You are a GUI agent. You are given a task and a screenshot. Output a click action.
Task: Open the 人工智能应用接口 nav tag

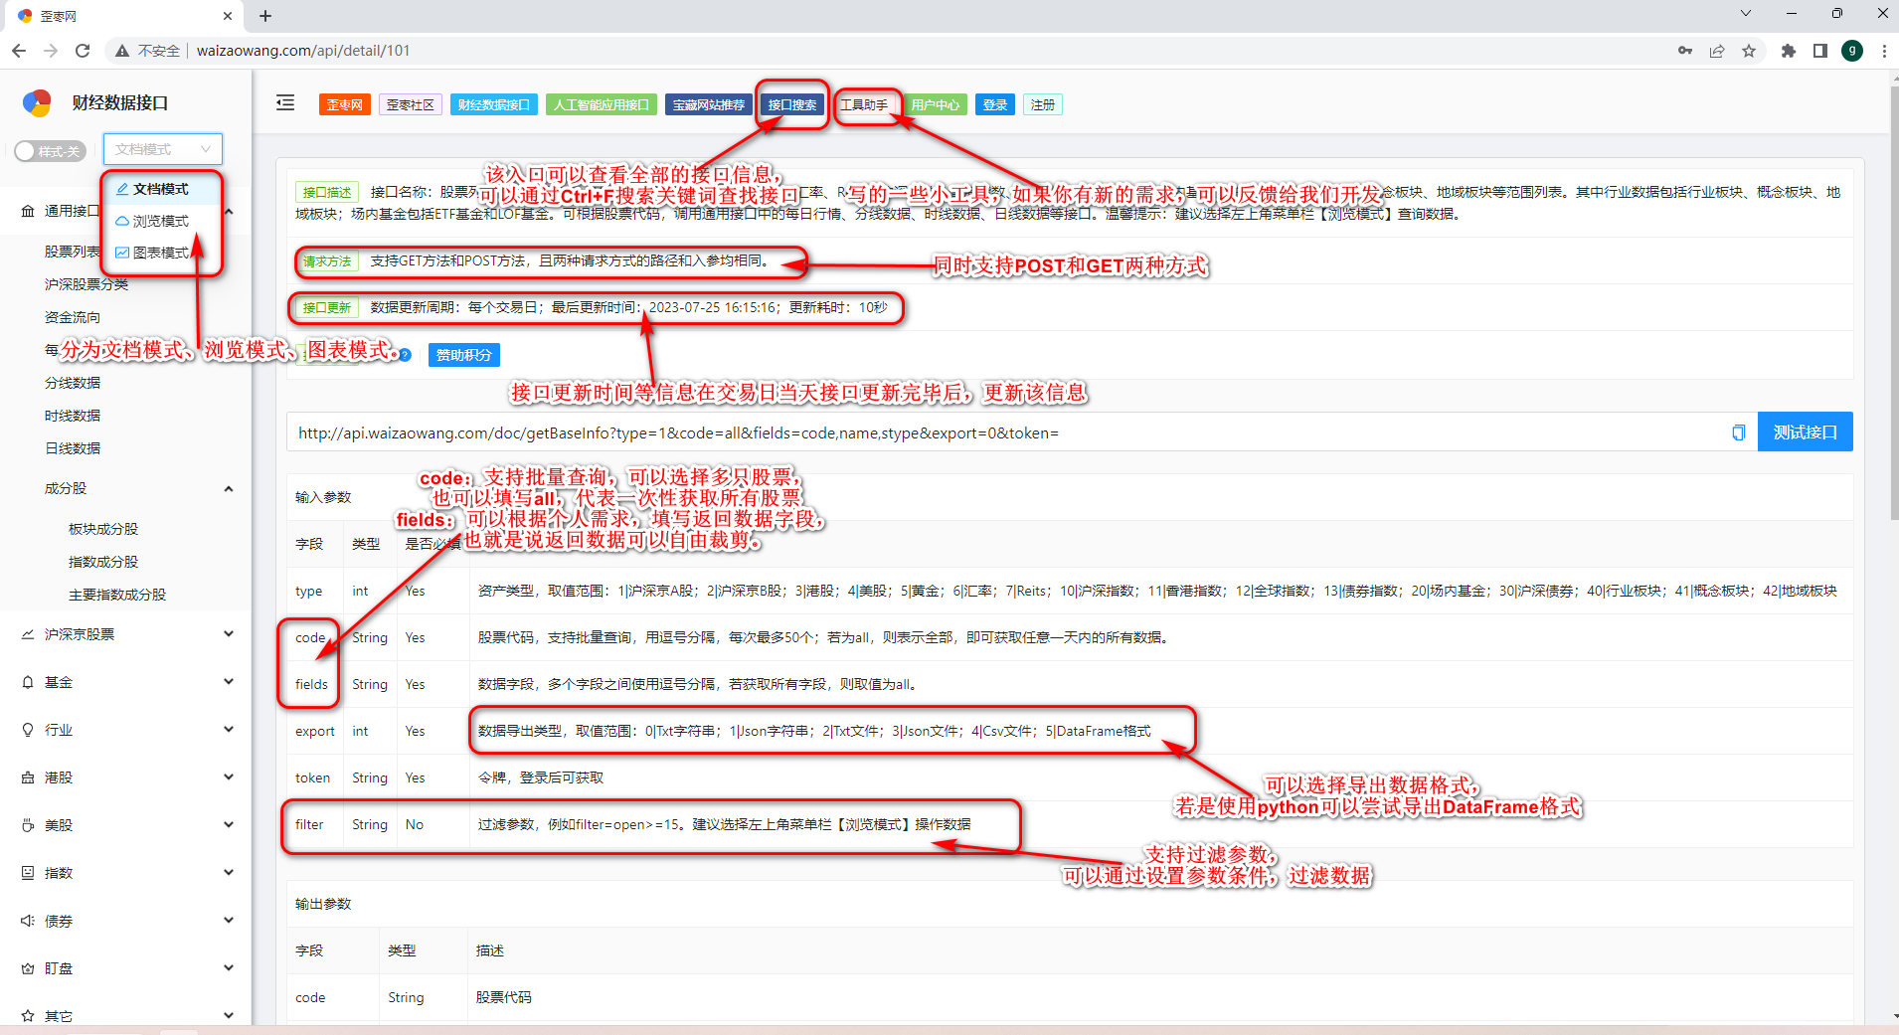click(x=602, y=104)
